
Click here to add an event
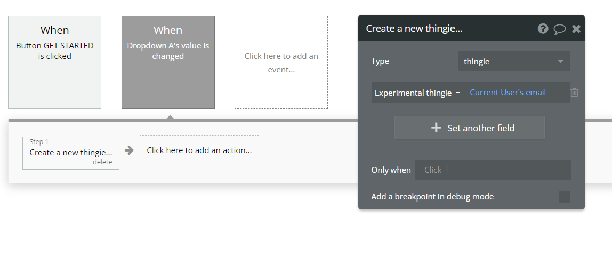(281, 62)
